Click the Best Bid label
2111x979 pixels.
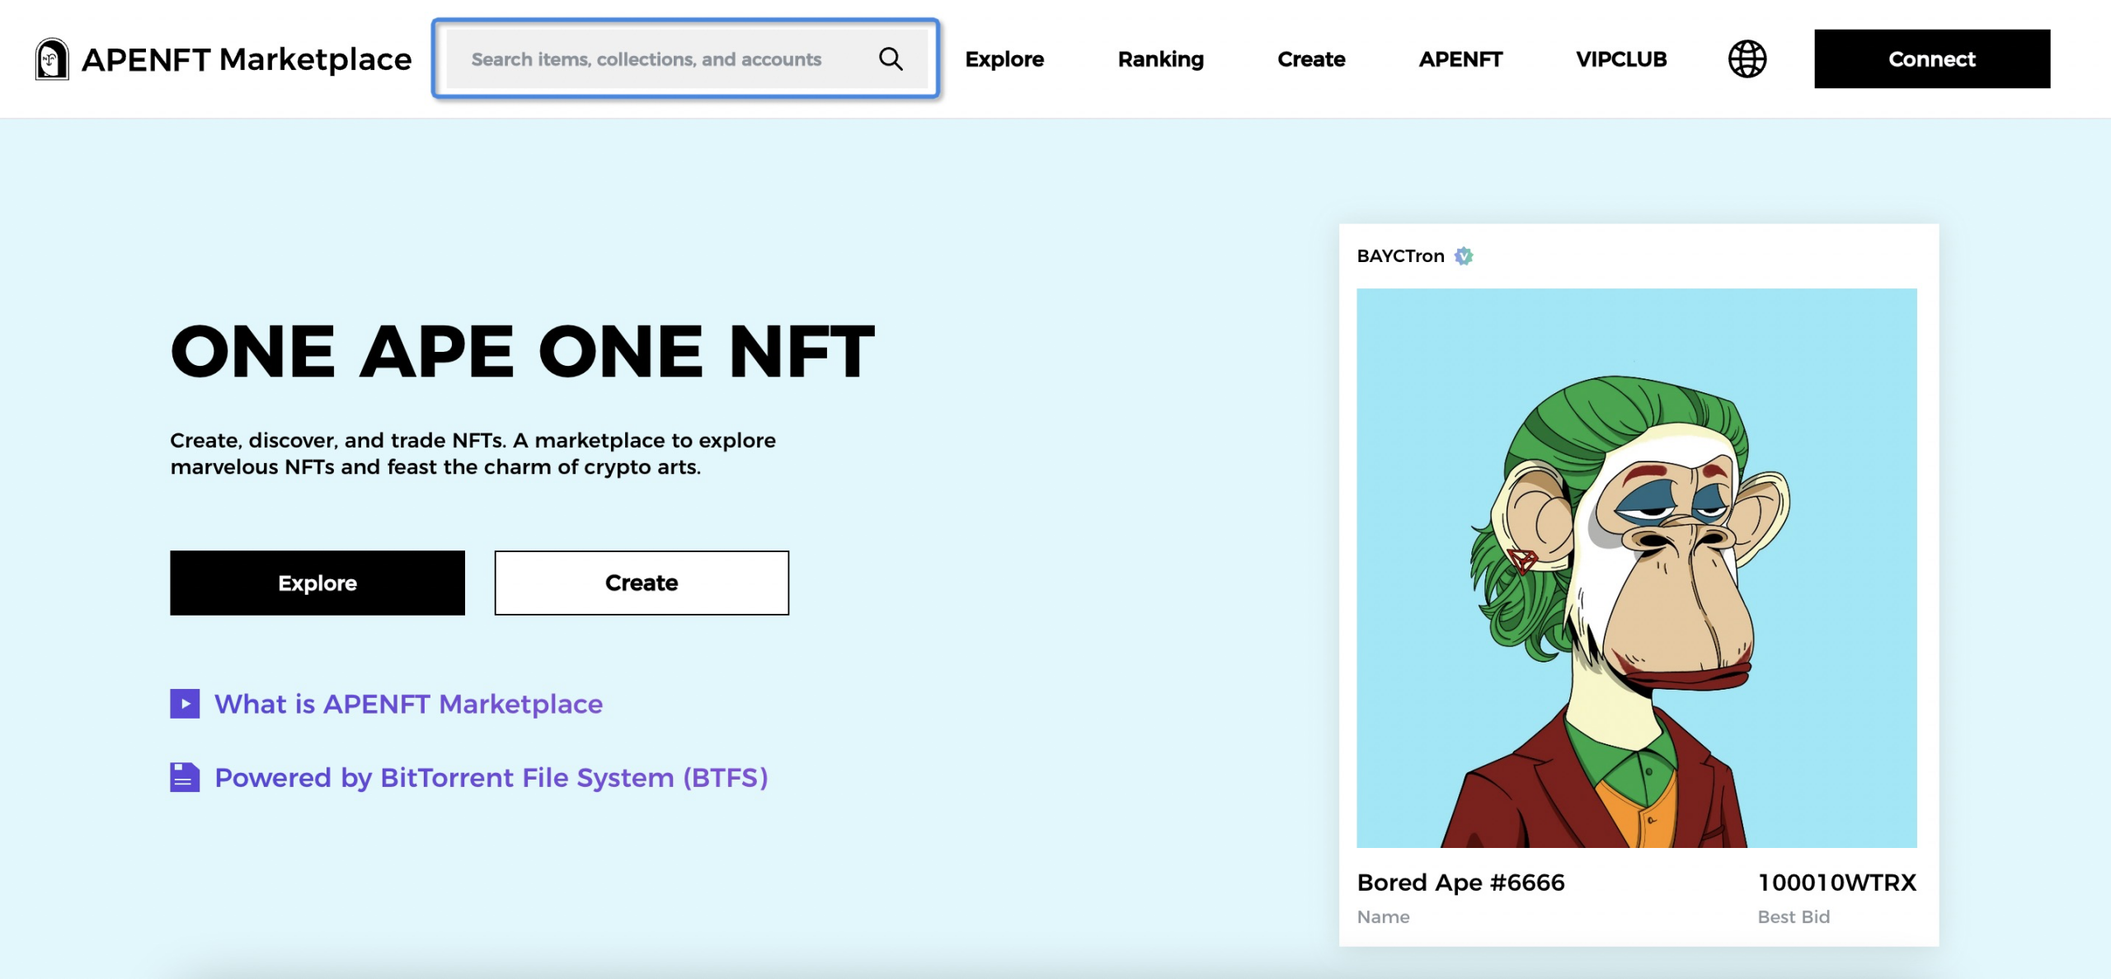coord(1794,917)
